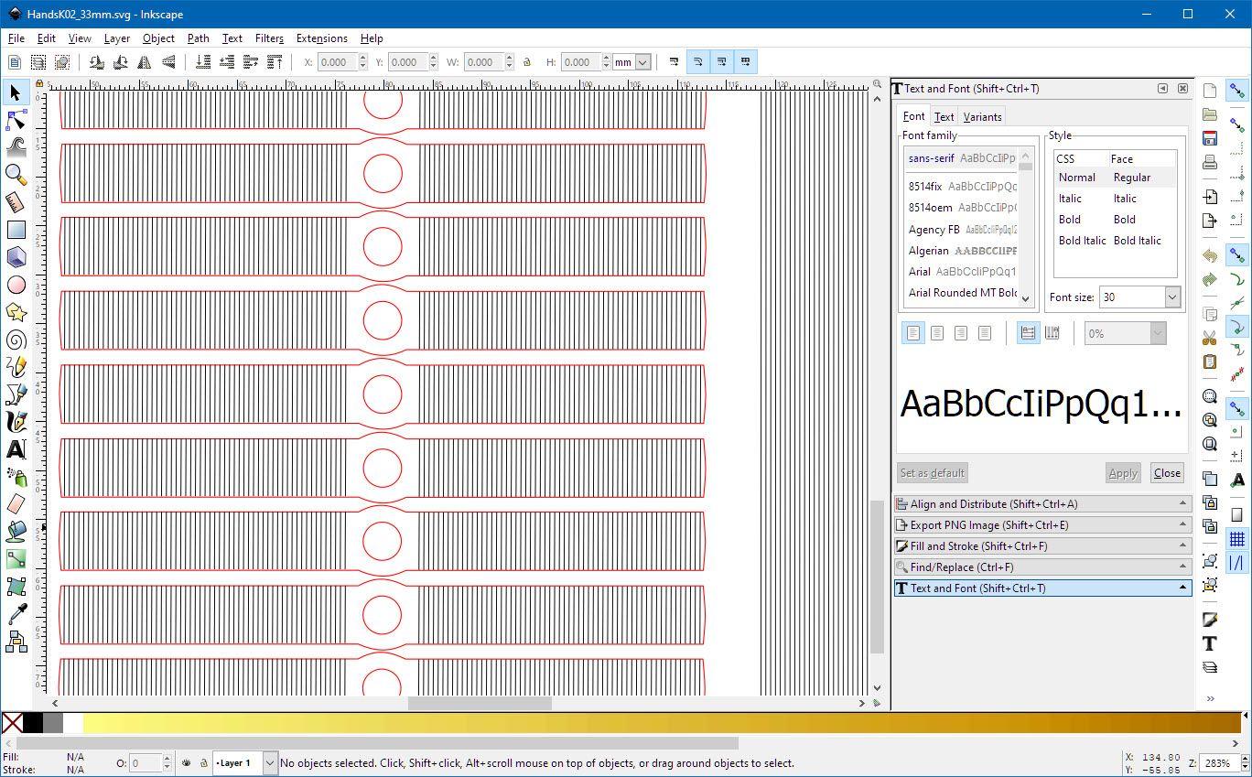
Task: Click the Close button in Text panel
Action: pyautogui.click(x=1167, y=473)
